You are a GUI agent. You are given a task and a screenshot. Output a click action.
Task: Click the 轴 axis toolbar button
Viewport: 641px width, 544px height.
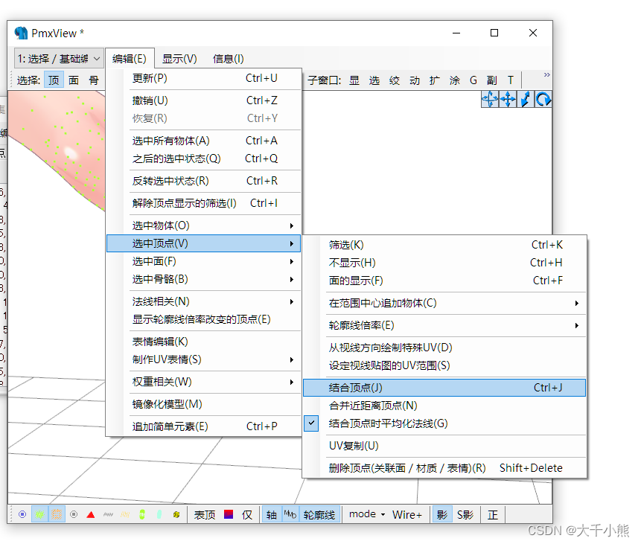[271, 514]
